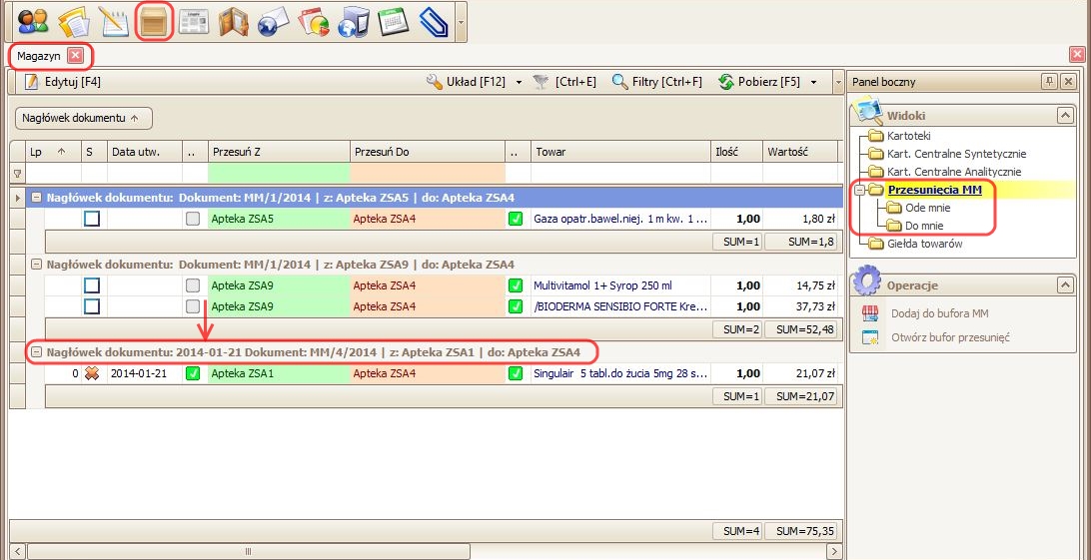1091x560 pixels.
Task: Toggle gray checkbox in Apteka ZSA5 row
Action: [x=193, y=219]
